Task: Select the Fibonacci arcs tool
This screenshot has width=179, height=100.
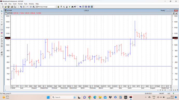Action: pos(2,36)
